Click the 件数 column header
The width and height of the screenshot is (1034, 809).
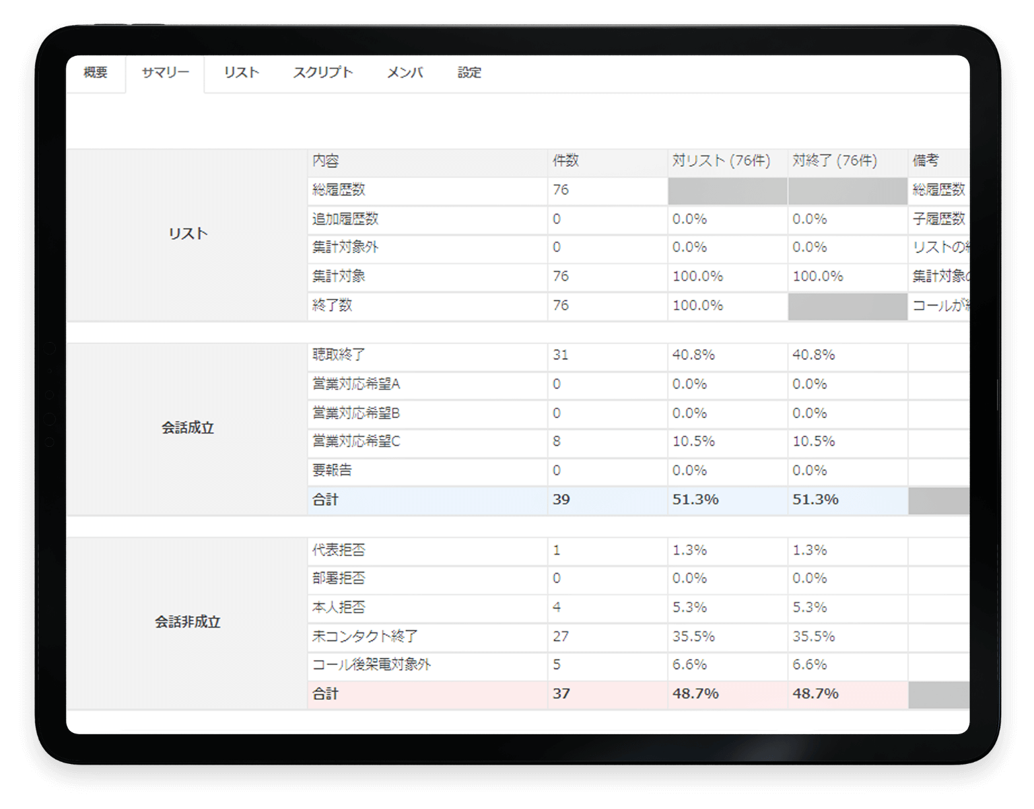coord(565,161)
